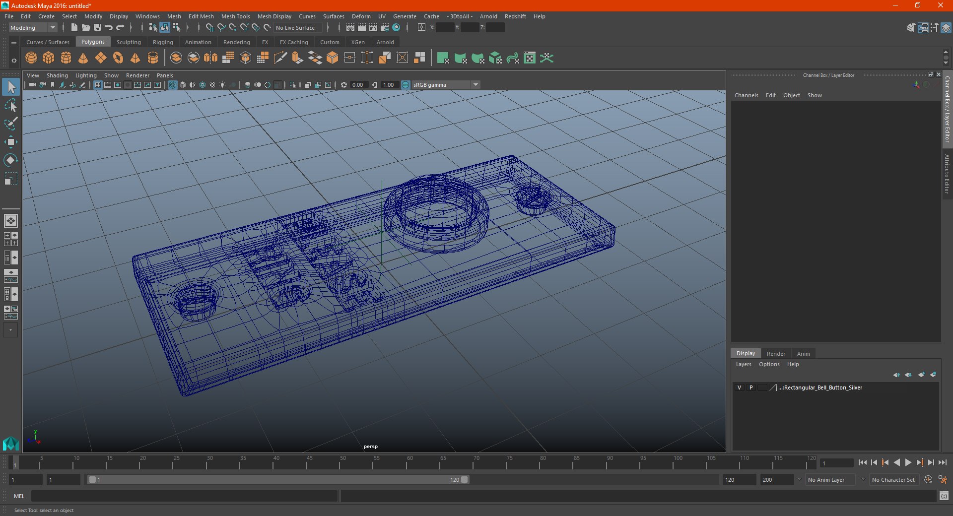Click the range slider bar start handle
Viewport: 953px width, 516px height.
[92, 480]
